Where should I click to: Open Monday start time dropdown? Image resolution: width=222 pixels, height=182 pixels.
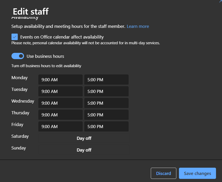tap(60, 80)
